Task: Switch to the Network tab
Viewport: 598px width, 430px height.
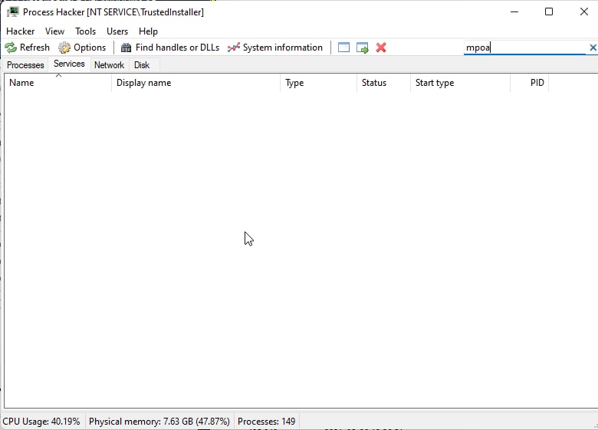Action: [109, 65]
